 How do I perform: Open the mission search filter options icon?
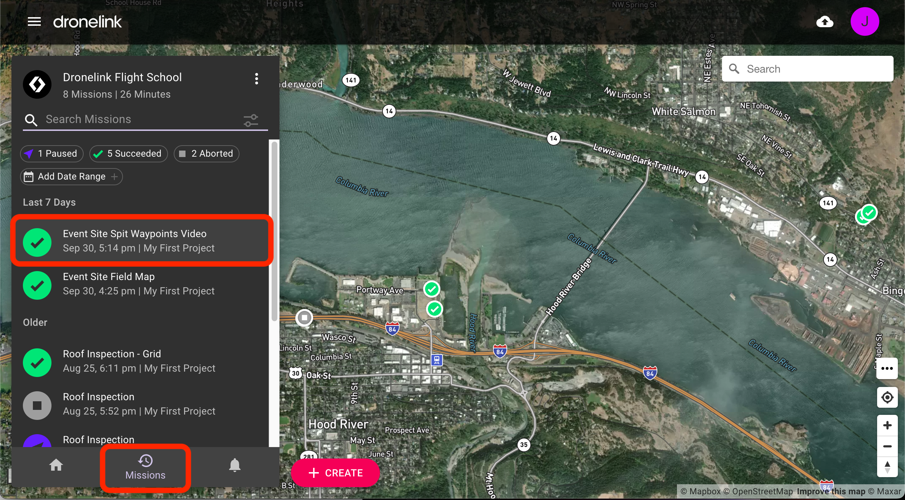pos(251,120)
